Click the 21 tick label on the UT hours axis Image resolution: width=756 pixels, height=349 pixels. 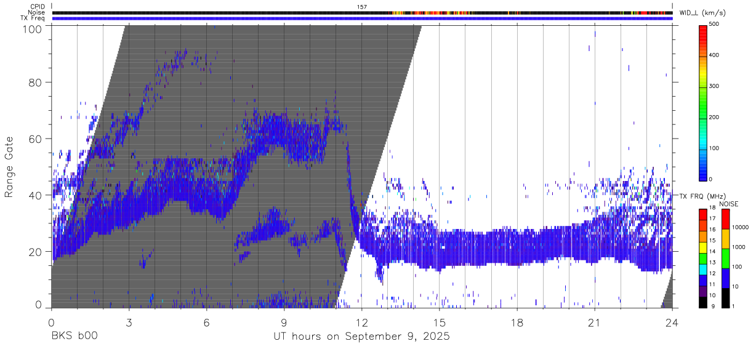tap(595, 323)
